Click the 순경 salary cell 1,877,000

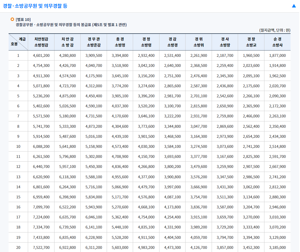coord(277,56)
